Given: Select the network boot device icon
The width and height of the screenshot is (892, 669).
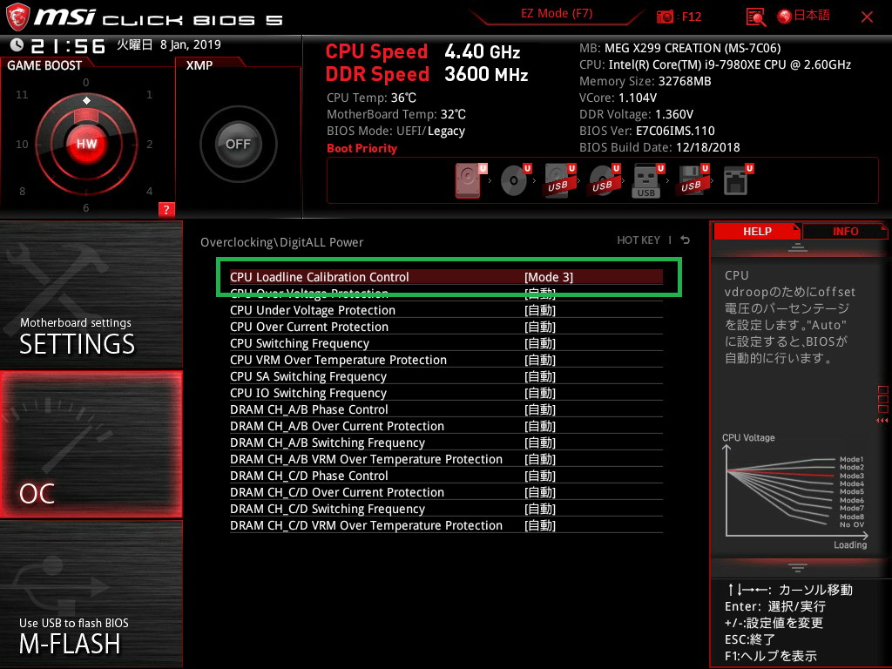Looking at the screenshot, I should point(737,180).
